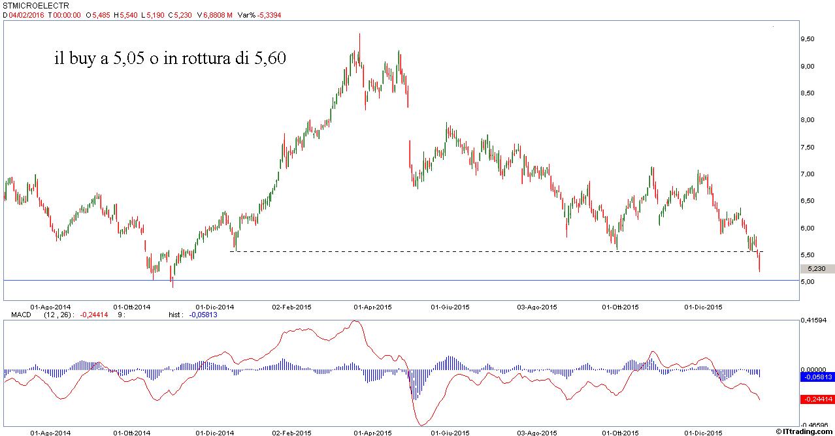Viewport: 835px width, 436px height.
Task: Click the open price O 5,485 value
Action: [x=98, y=15]
